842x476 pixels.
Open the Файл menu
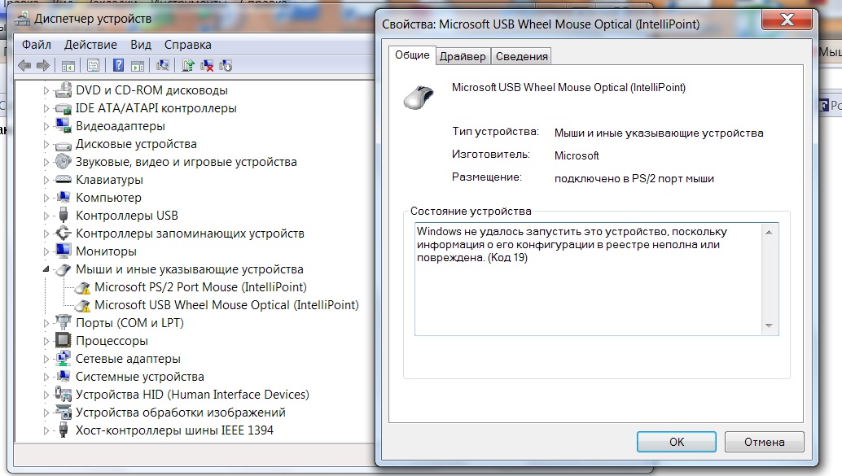click(37, 45)
